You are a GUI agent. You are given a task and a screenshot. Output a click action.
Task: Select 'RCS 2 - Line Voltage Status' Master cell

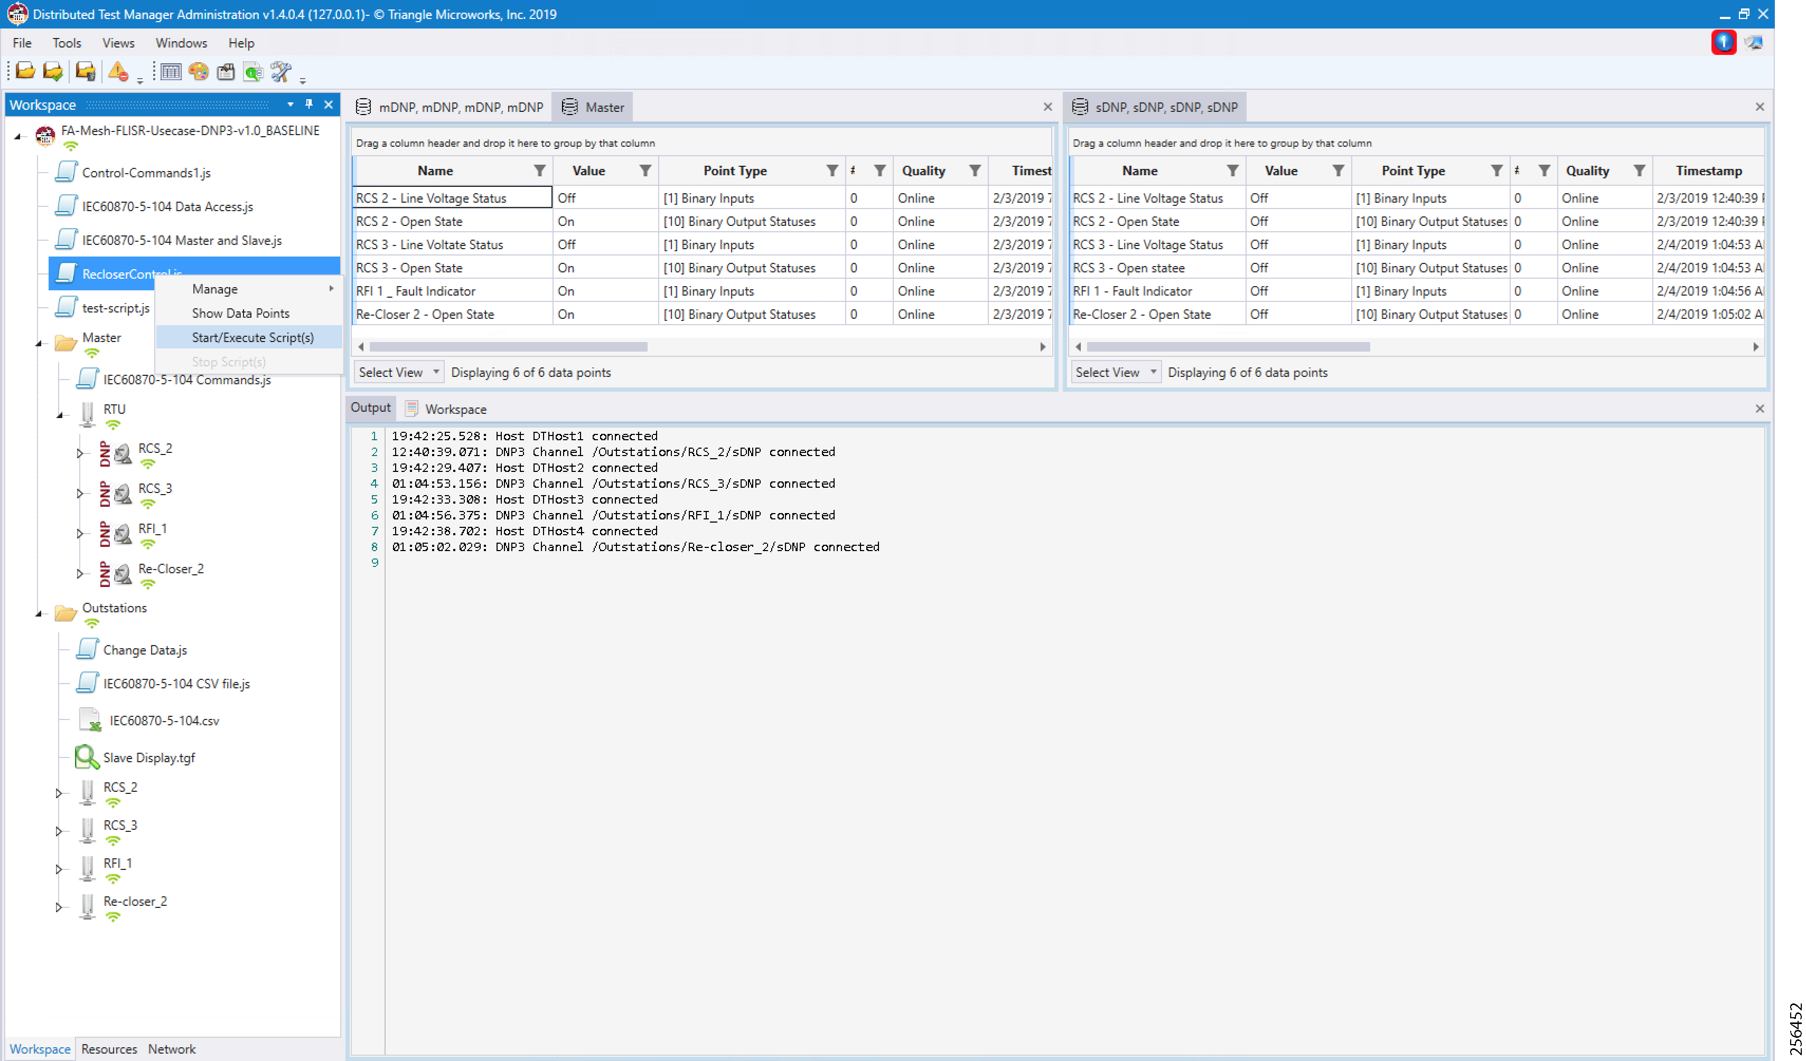452,198
